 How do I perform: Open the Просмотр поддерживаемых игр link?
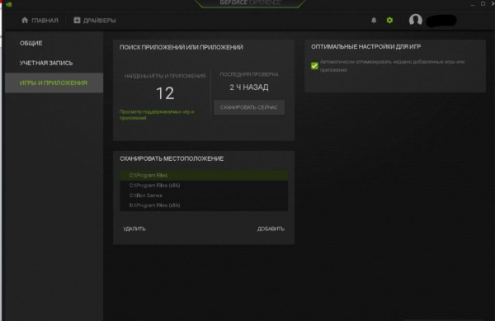pos(157,115)
